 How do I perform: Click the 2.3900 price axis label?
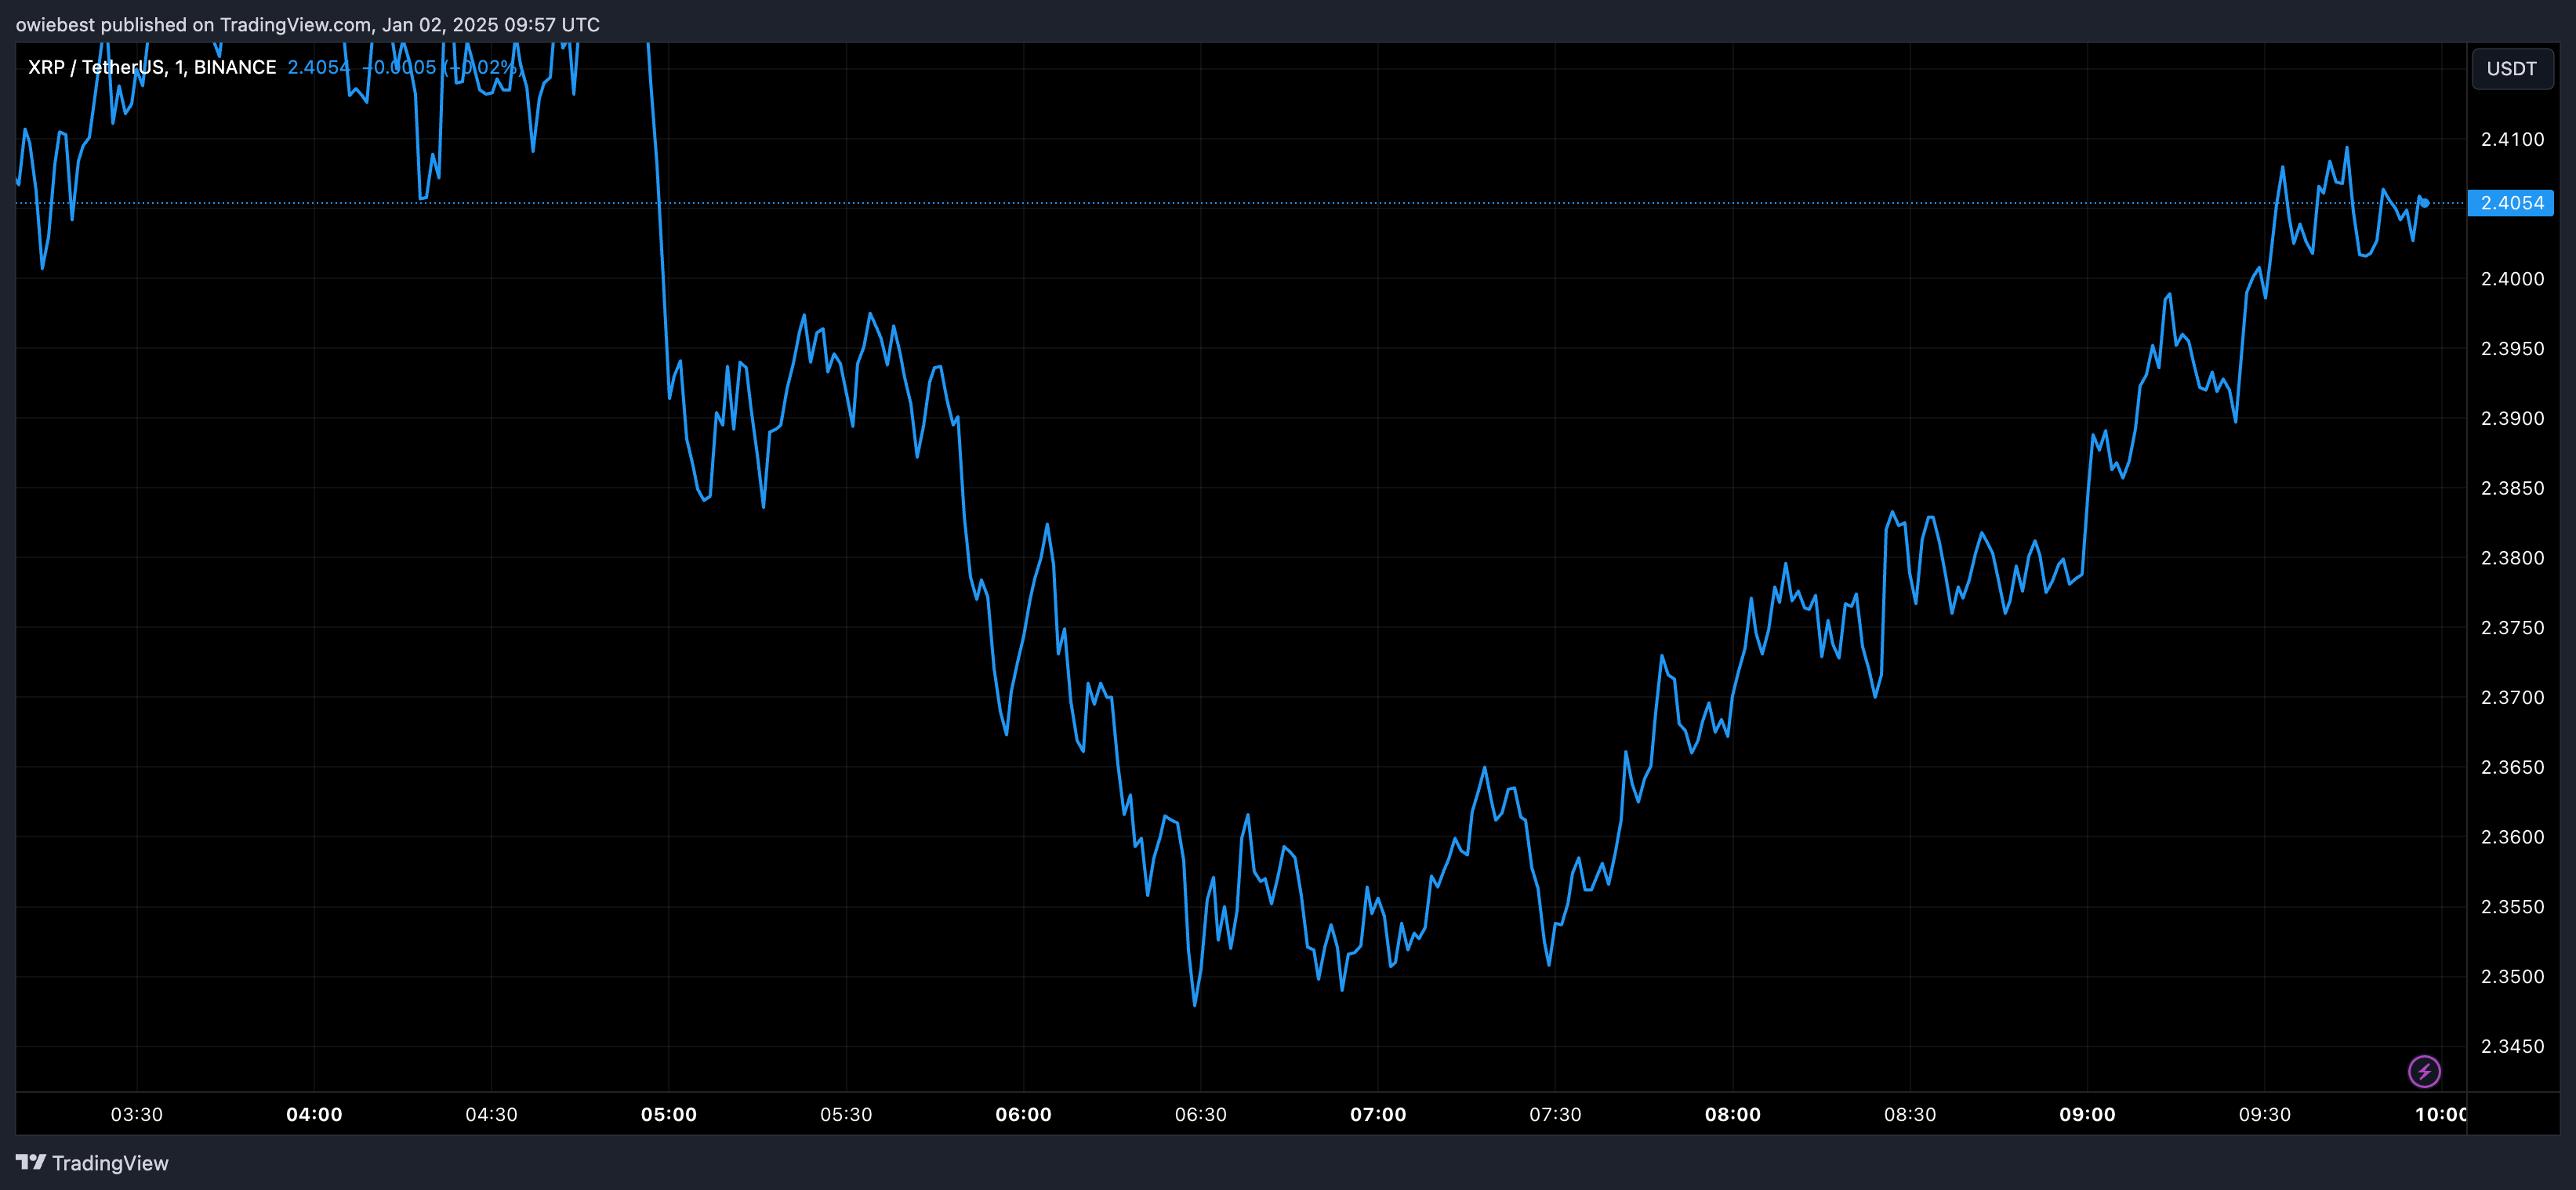(x=2512, y=418)
